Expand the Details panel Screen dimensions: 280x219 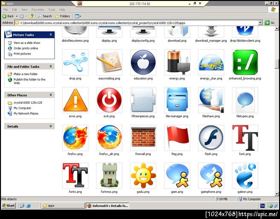click(51, 126)
